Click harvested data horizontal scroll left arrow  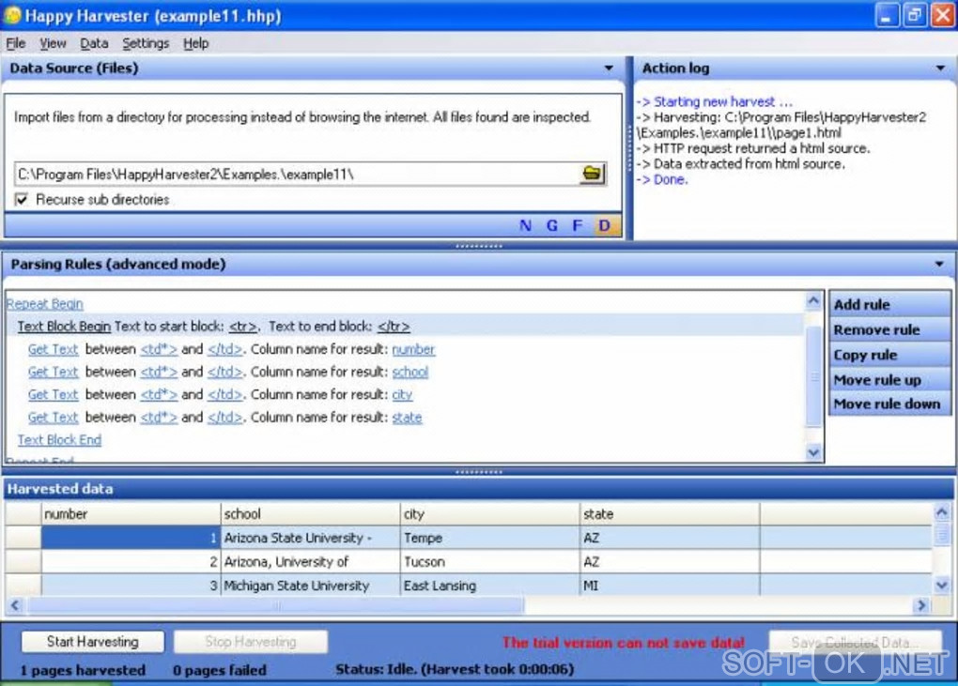tap(15, 605)
